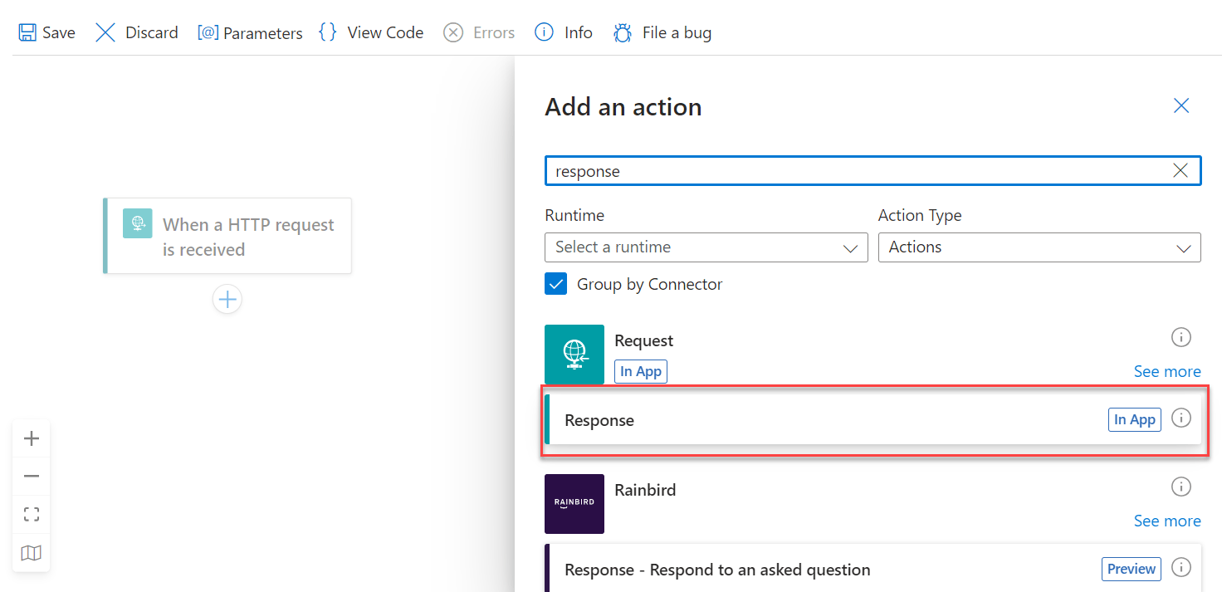Zoom out of the designer canvas

(x=31, y=476)
